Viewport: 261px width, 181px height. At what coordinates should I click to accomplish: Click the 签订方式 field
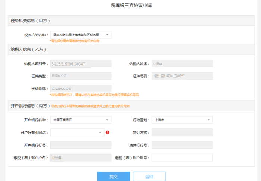tap(182, 132)
